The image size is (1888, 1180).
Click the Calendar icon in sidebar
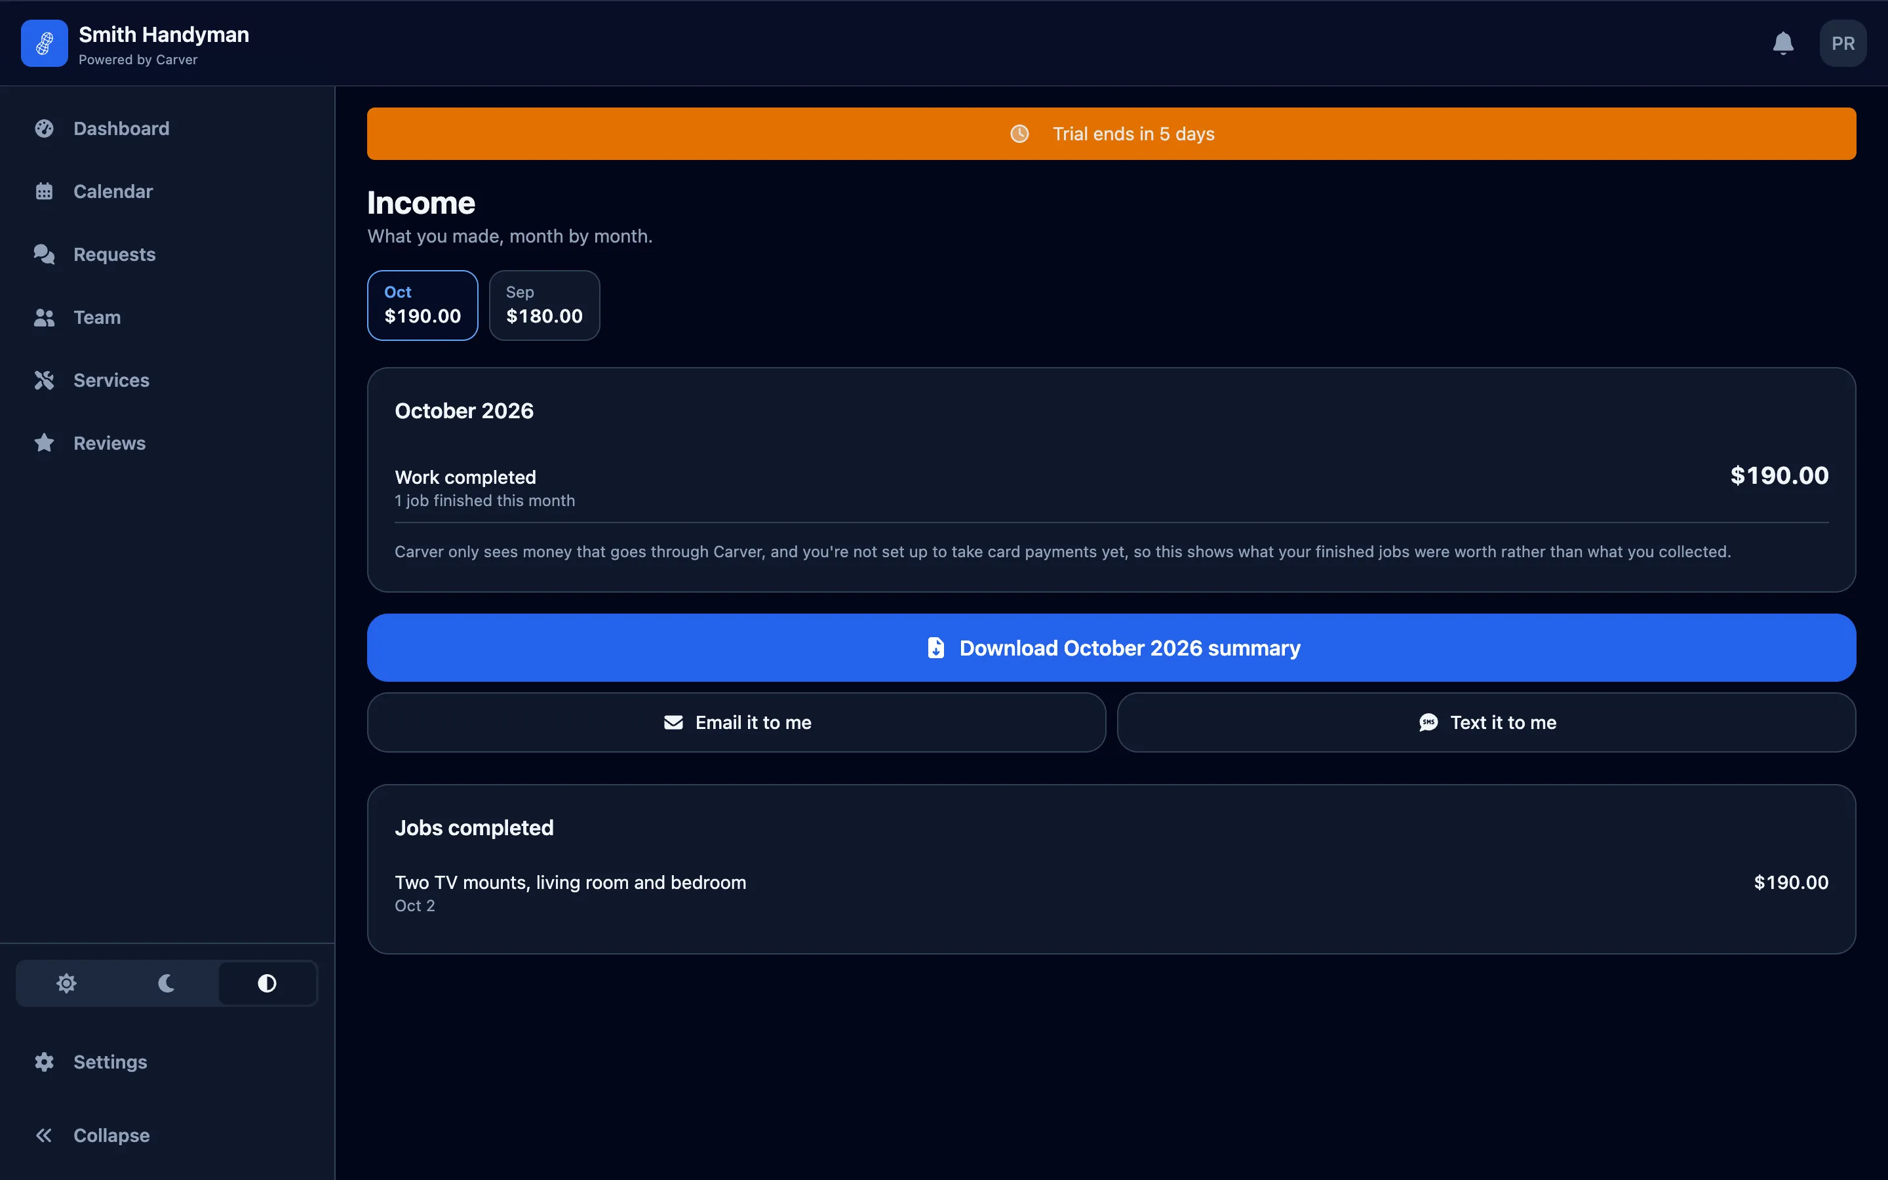click(45, 191)
